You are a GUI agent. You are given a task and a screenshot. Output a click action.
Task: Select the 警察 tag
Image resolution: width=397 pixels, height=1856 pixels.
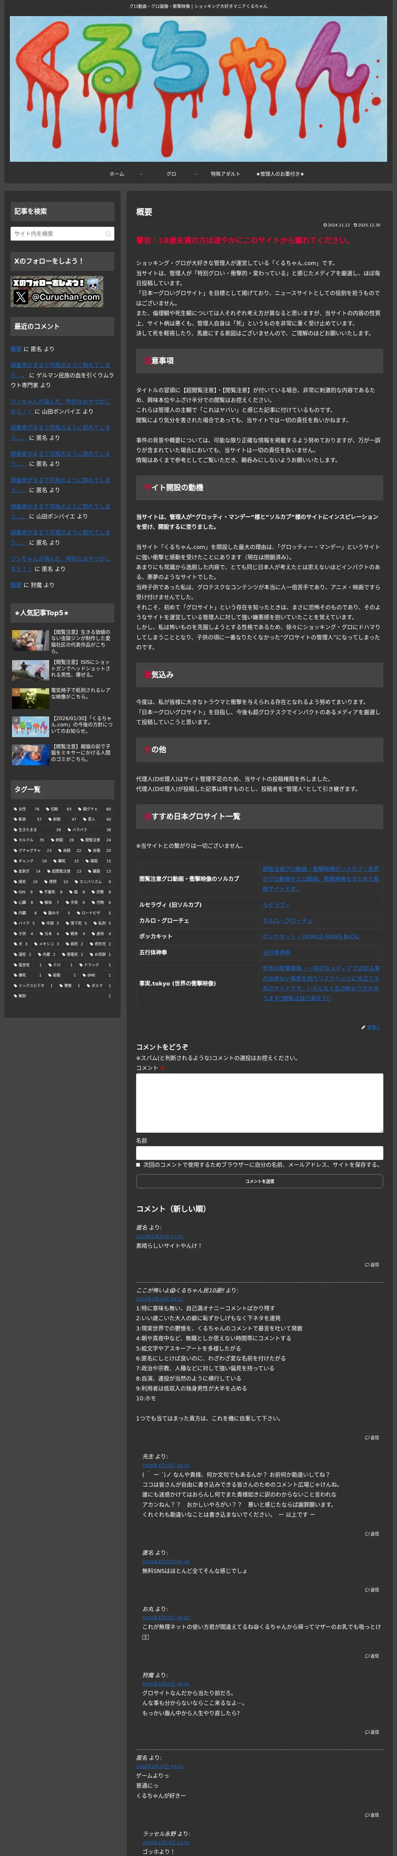70,985
